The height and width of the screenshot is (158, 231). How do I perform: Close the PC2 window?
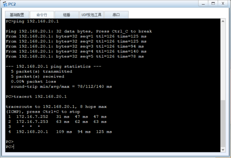[x=223, y=3]
